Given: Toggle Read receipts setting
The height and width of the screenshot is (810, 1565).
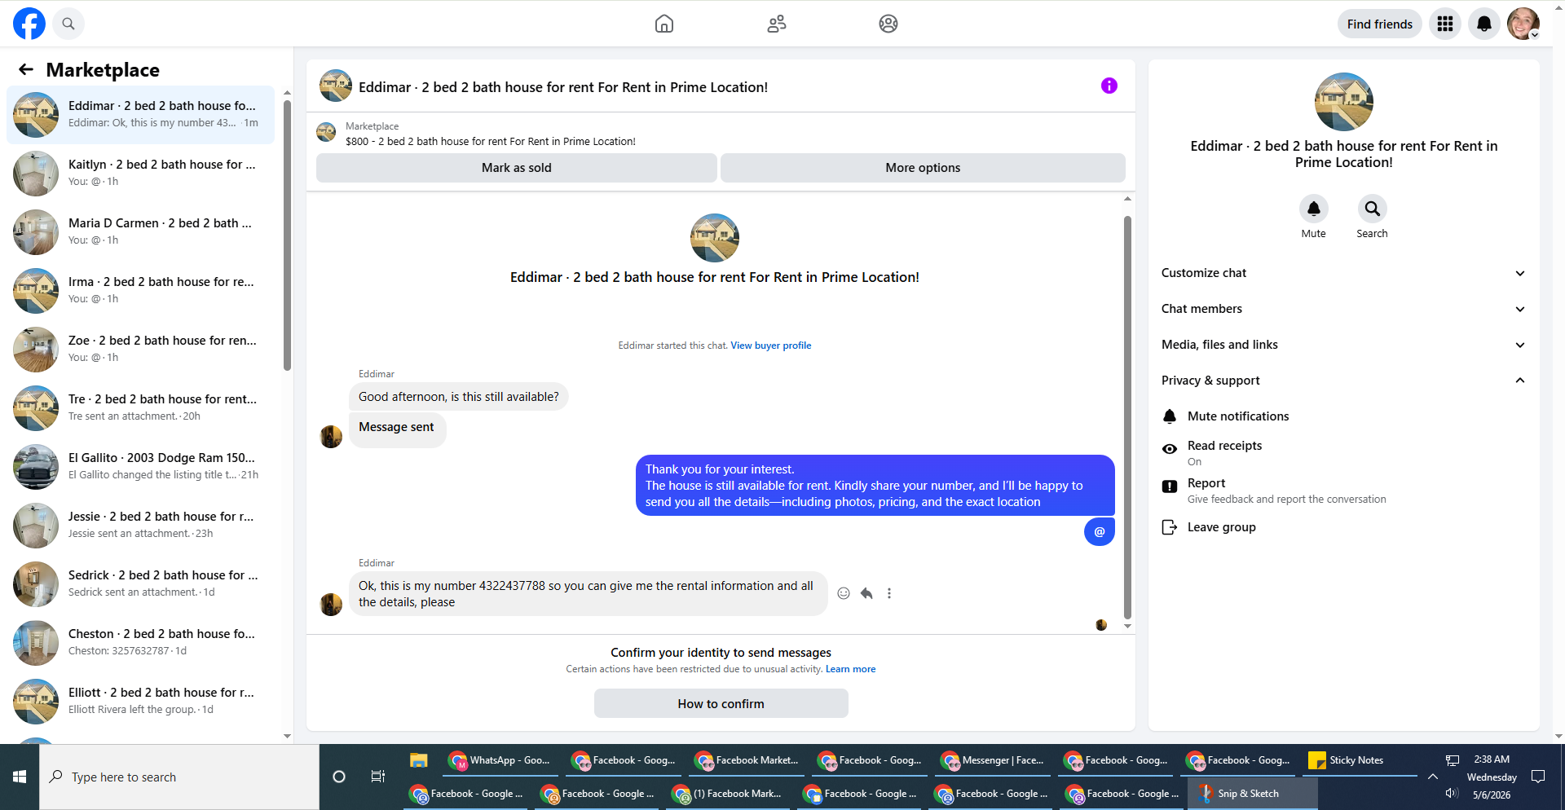Looking at the screenshot, I should point(1343,453).
